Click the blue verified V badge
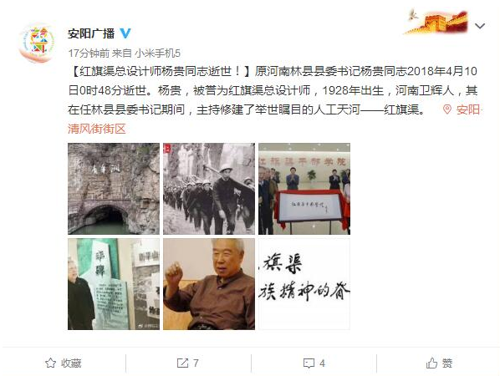This screenshot has width=500, height=376. point(125,33)
